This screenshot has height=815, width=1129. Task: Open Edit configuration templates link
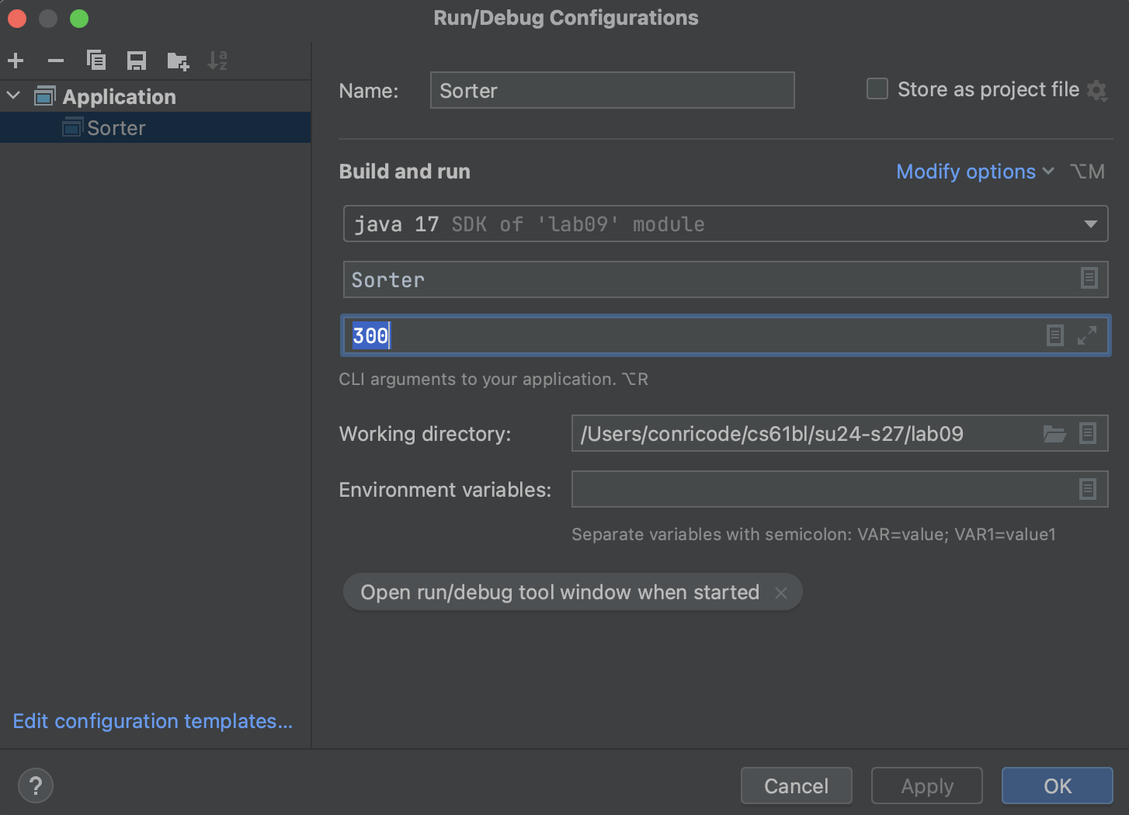click(153, 721)
